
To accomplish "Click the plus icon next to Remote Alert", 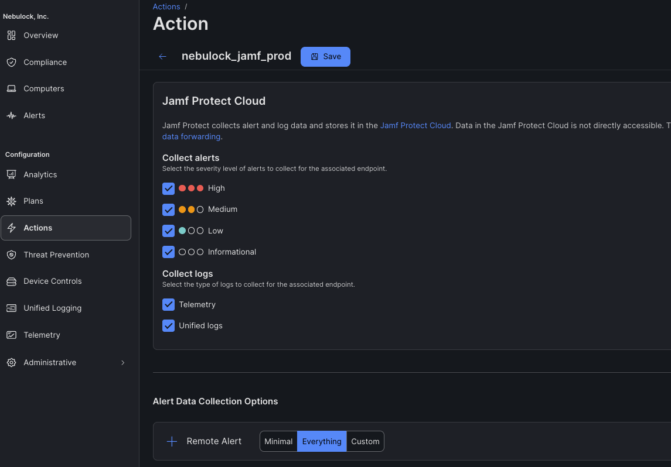I will pyautogui.click(x=172, y=442).
